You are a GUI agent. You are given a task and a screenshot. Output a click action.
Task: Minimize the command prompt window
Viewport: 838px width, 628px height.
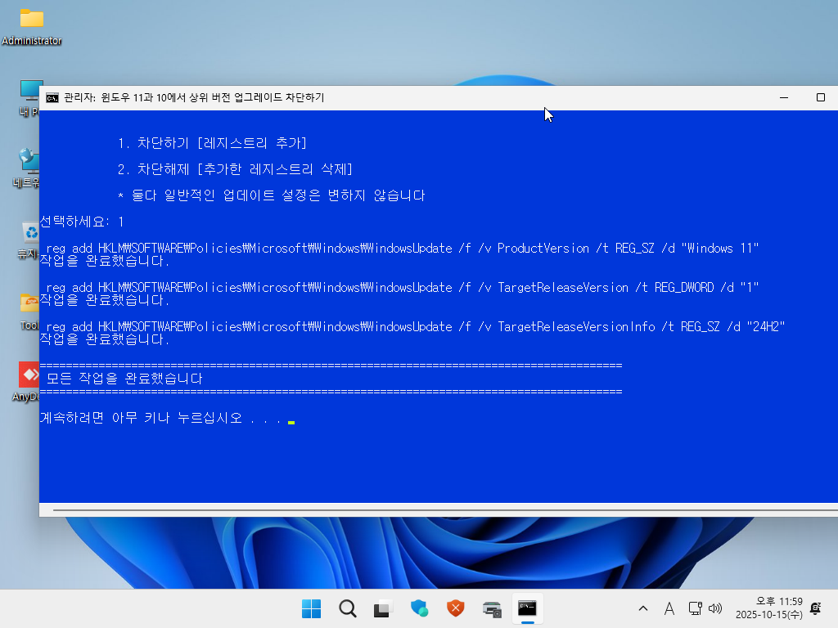click(x=784, y=98)
